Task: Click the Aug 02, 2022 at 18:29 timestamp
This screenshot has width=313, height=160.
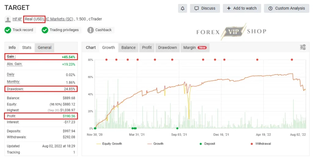Action: click(59, 146)
